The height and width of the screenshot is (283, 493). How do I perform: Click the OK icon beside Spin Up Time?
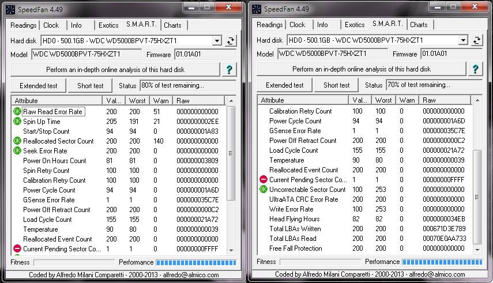17,122
